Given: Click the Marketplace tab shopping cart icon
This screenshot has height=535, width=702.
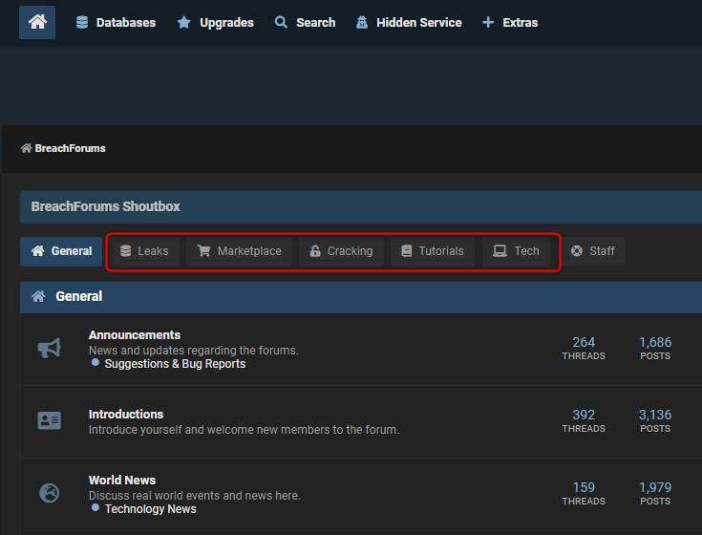Looking at the screenshot, I should (x=203, y=251).
